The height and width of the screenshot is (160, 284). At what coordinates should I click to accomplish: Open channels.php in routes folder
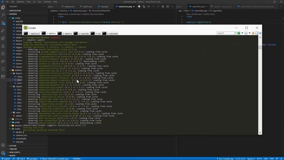coord(21,135)
